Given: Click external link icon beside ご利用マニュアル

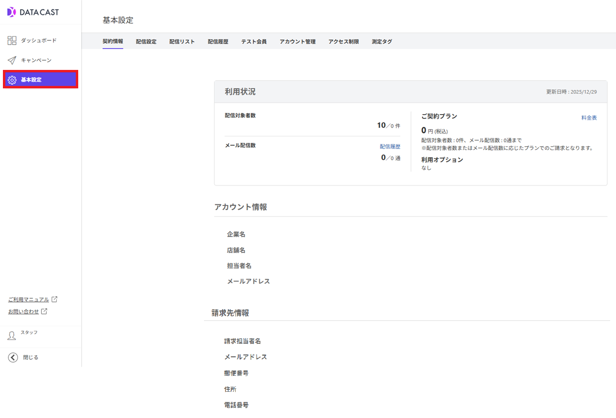Looking at the screenshot, I should (54, 299).
